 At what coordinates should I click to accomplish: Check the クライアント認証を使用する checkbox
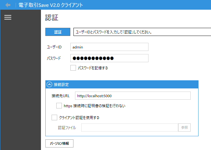click(54, 117)
